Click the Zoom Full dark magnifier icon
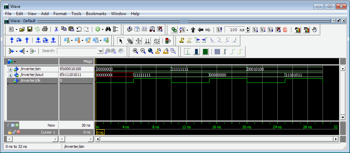The image size is (350, 153). point(151,51)
